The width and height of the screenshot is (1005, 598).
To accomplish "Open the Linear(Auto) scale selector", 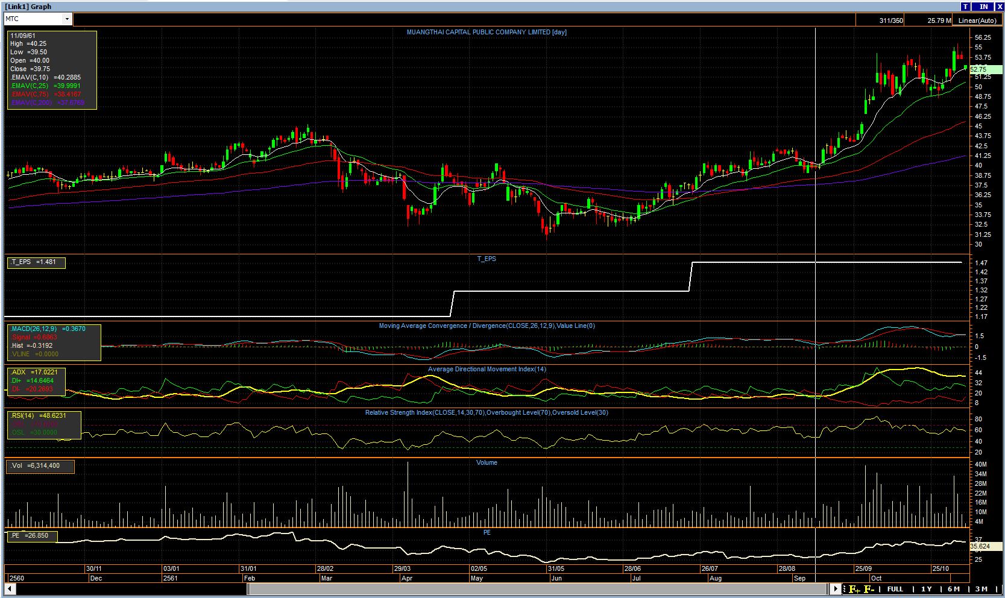I will 977,20.
